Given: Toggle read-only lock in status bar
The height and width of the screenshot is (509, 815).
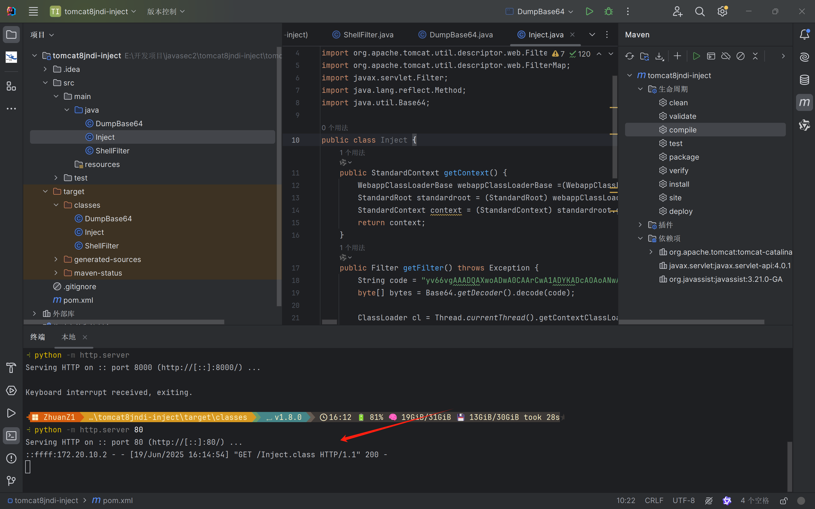Looking at the screenshot, I should point(784,501).
